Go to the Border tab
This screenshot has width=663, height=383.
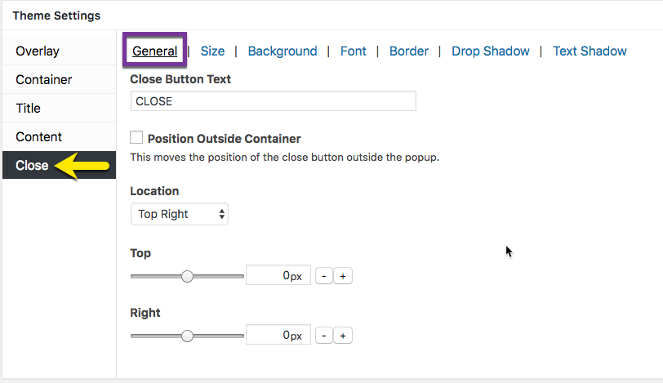click(x=409, y=51)
